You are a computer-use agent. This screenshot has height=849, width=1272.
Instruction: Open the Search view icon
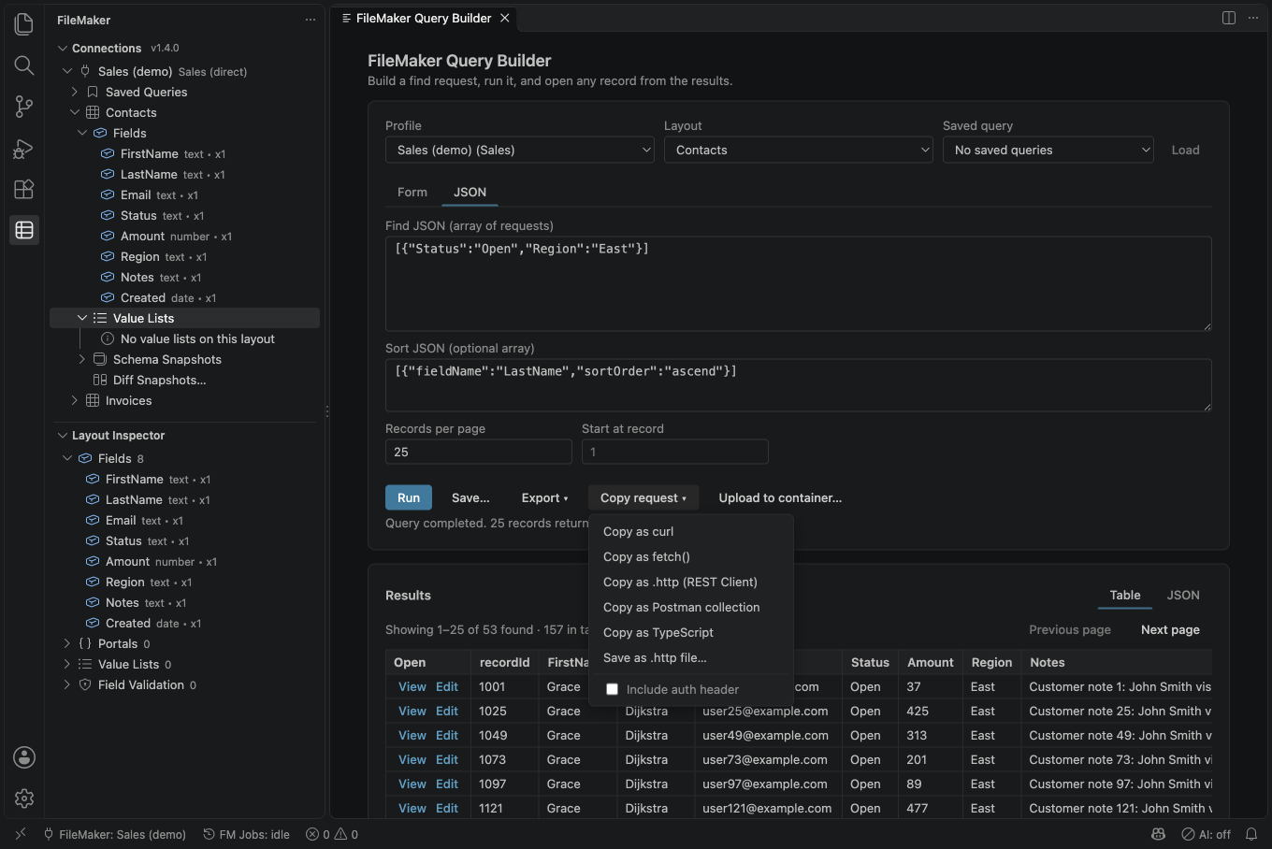[x=24, y=65]
